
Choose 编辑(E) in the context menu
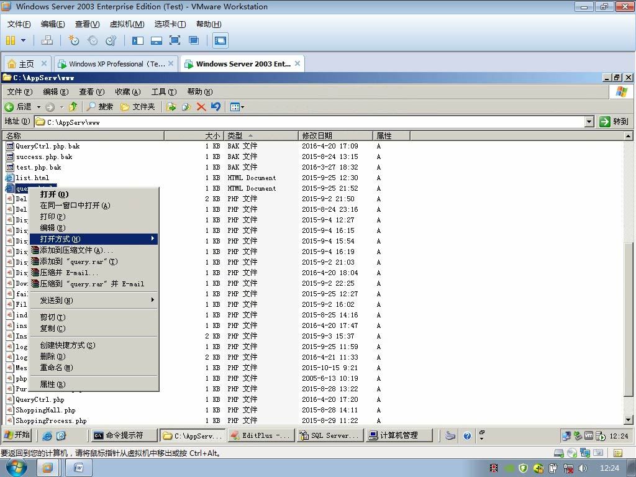(94, 228)
